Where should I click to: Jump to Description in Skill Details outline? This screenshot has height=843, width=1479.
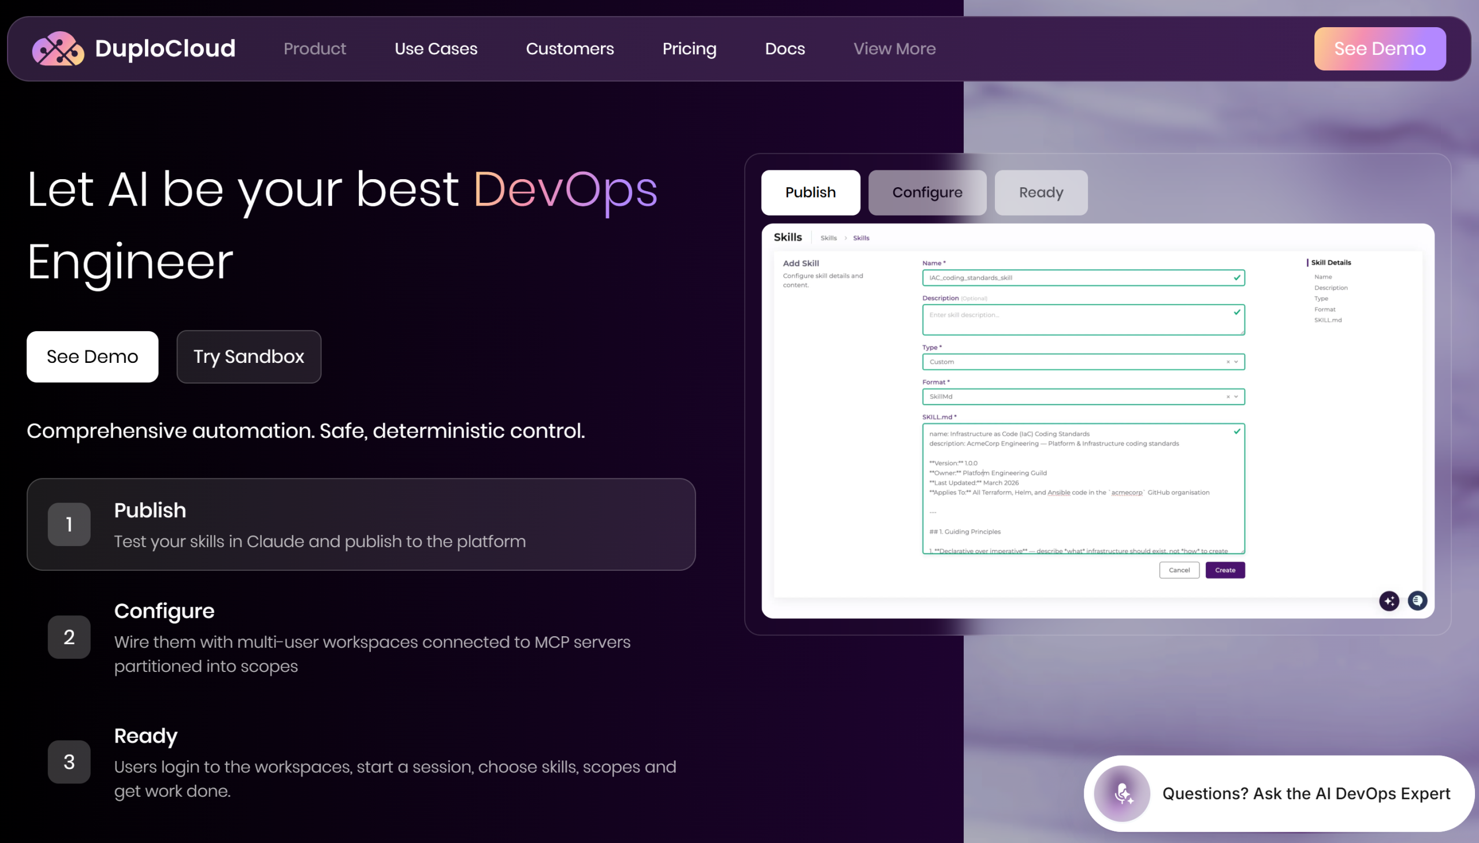(x=1331, y=288)
